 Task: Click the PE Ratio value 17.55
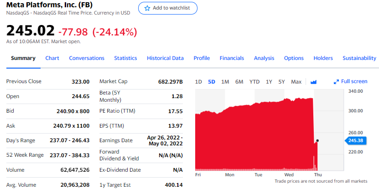tap(175, 111)
